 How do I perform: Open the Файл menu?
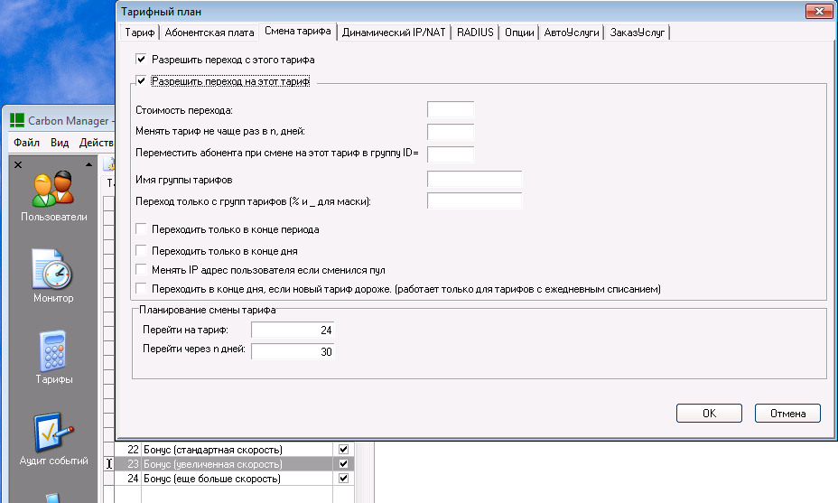click(26, 143)
